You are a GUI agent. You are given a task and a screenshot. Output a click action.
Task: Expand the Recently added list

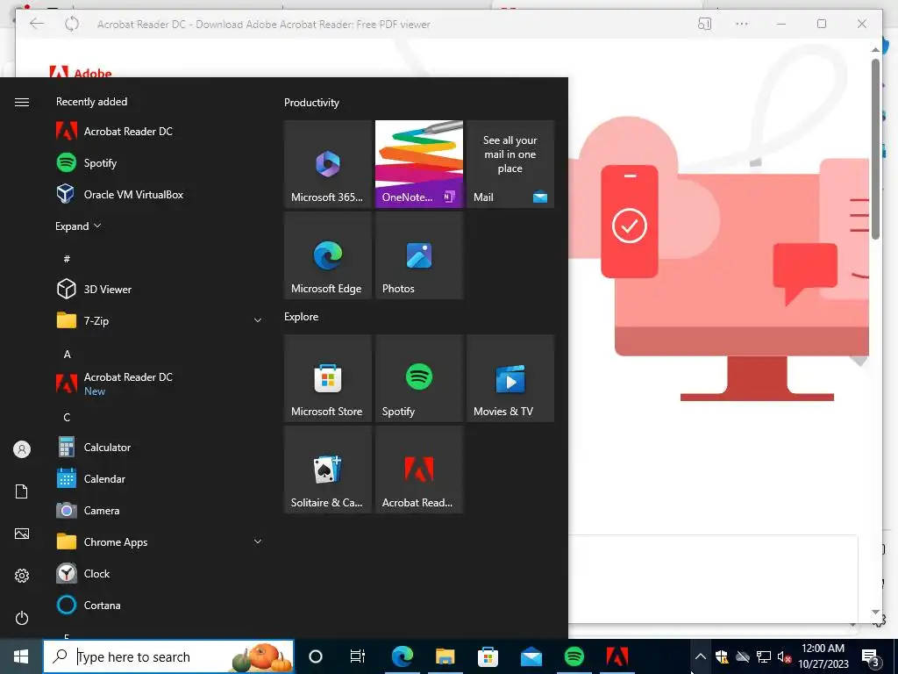(x=78, y=226)
